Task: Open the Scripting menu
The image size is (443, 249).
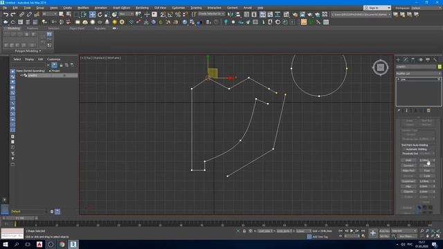Action: click(196, 8)
